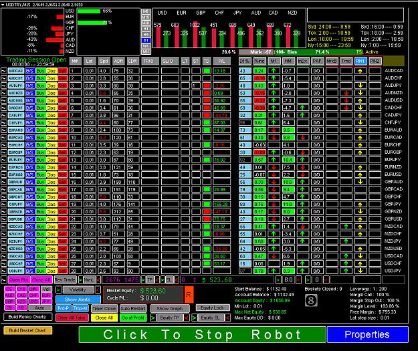418x351 pixels.
Task: Select the MN timeframe tab
Action: click(x=146, y=51)
